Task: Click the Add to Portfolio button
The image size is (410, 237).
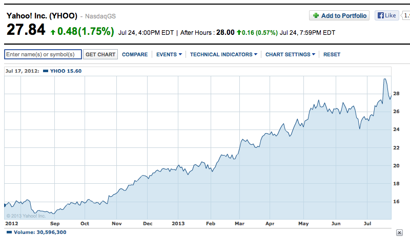Action: 339,16
